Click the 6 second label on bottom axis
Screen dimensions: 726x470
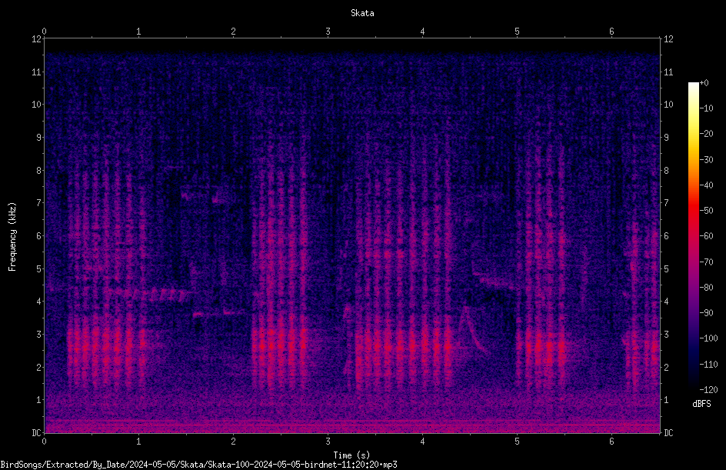(611, 442)
